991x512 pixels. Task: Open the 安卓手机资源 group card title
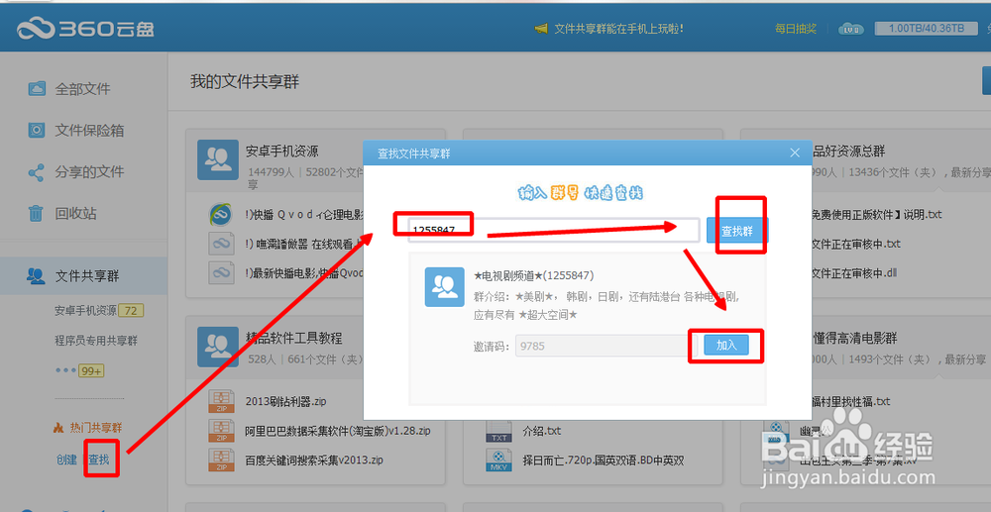[281, 152]
